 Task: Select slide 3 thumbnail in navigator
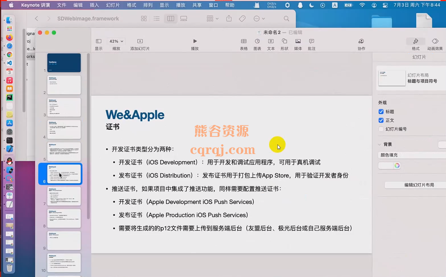64,107
